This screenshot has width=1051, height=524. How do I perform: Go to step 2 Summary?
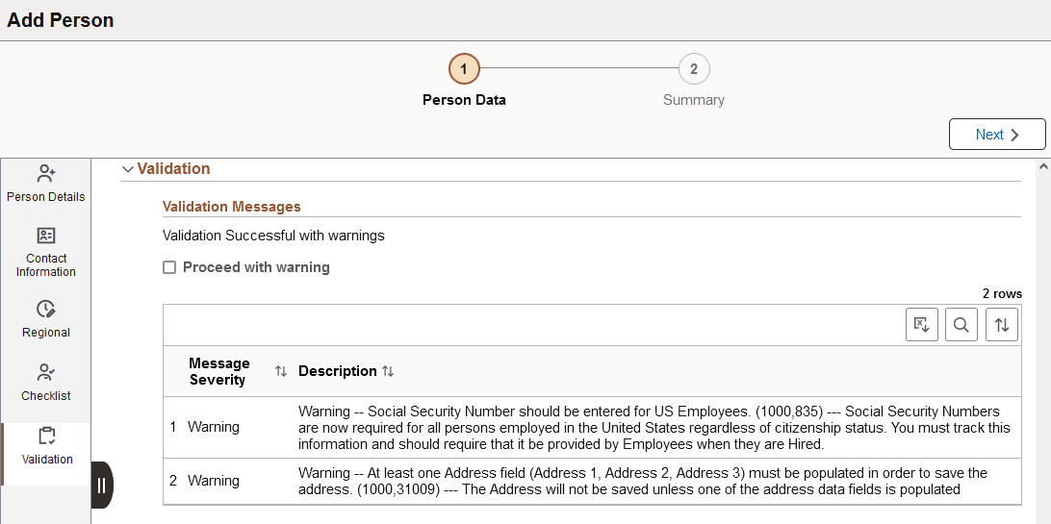click(x=693, y=69)
